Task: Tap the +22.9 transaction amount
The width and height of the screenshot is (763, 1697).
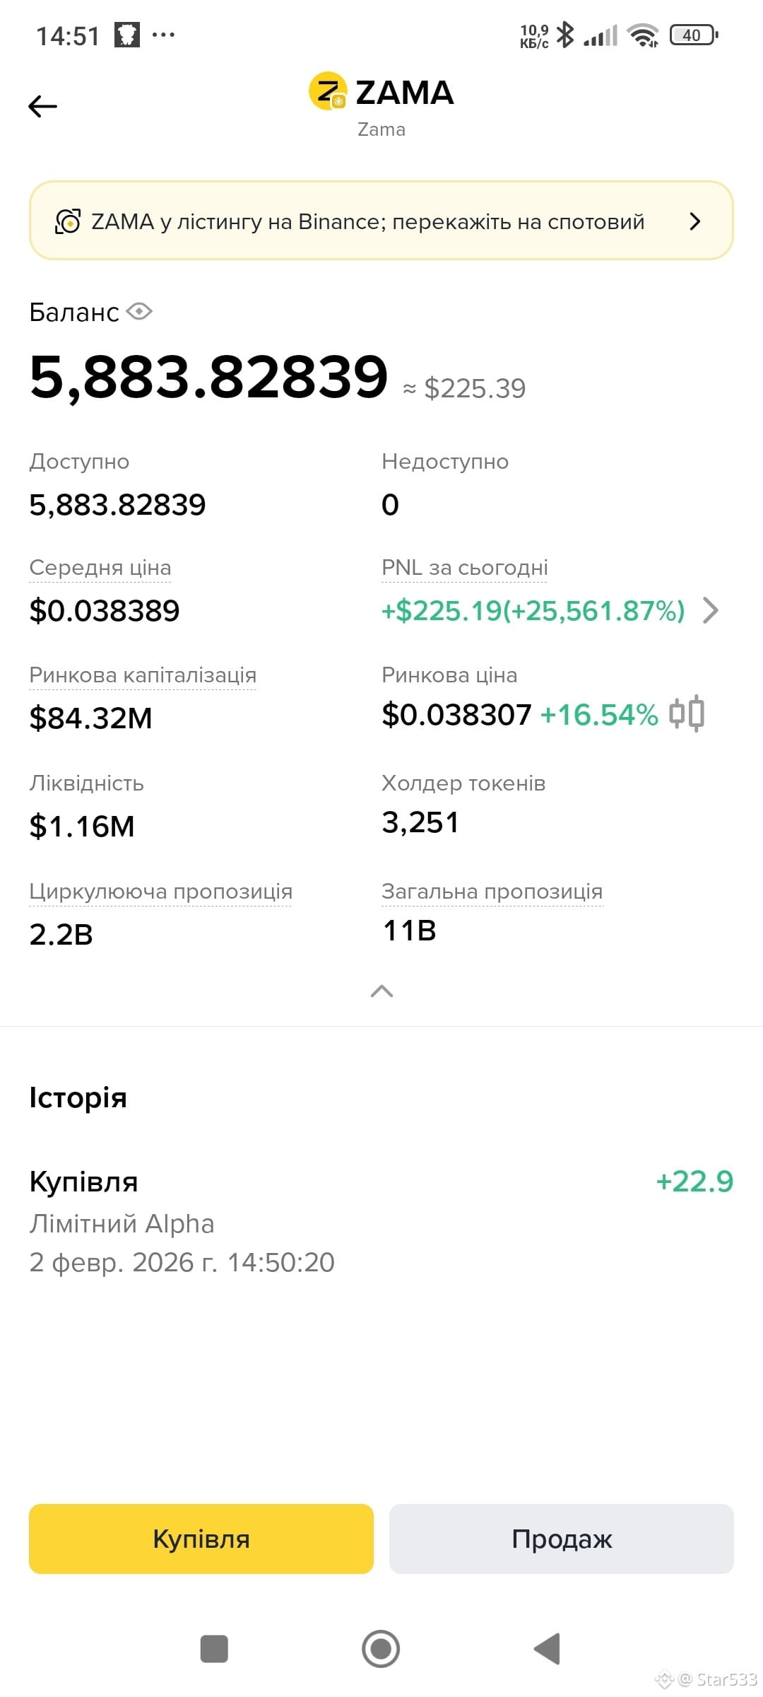Action: (x=695, y=1182)
